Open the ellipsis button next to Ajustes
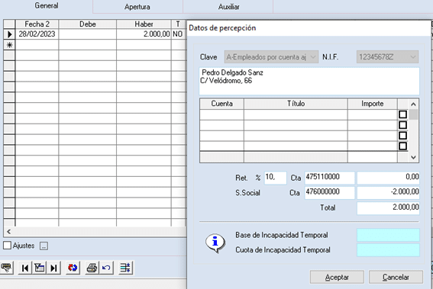 point(44,246)
